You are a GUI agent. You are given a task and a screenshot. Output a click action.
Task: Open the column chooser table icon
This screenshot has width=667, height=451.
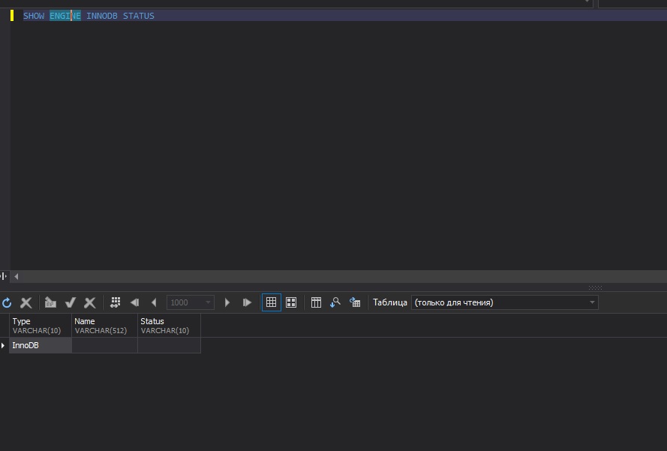click(x=316, y=302)
